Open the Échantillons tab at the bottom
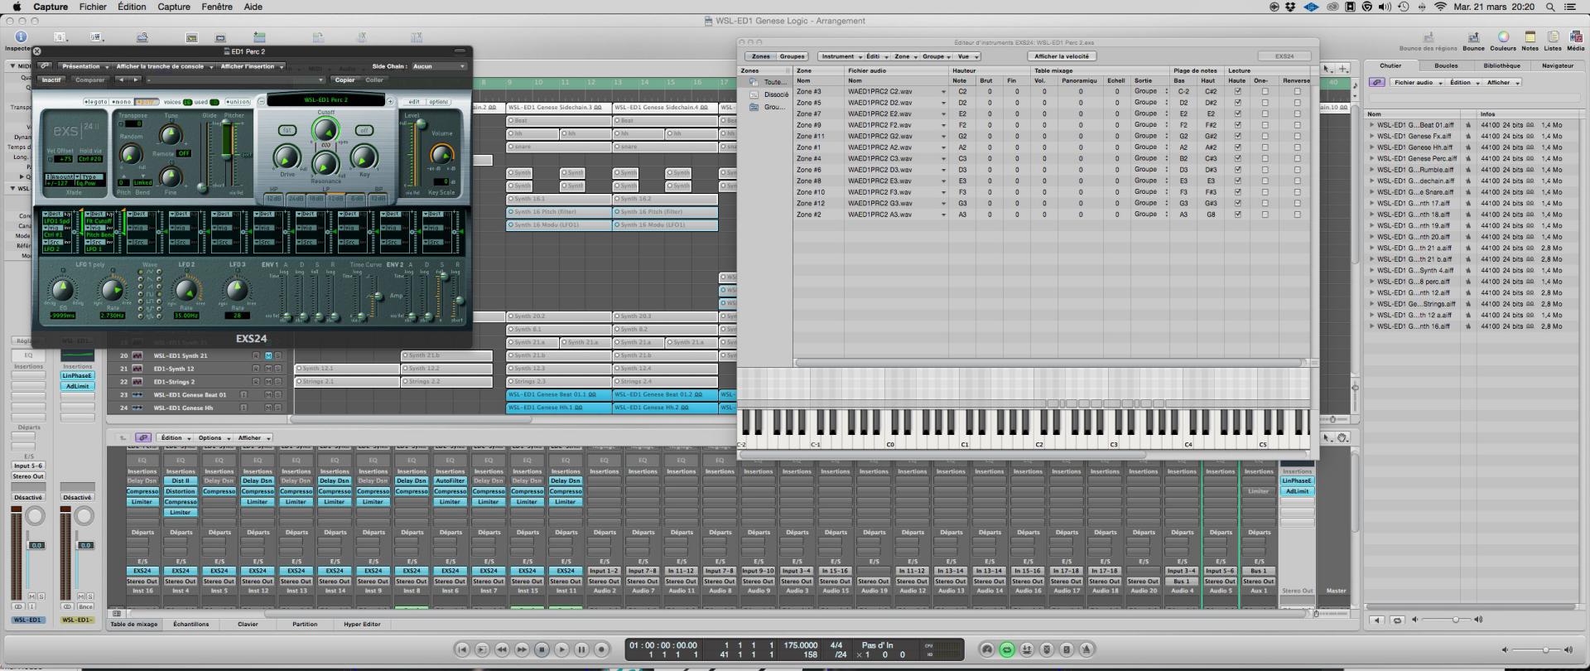Screen dimensions: 1590x671 [191, 624]
